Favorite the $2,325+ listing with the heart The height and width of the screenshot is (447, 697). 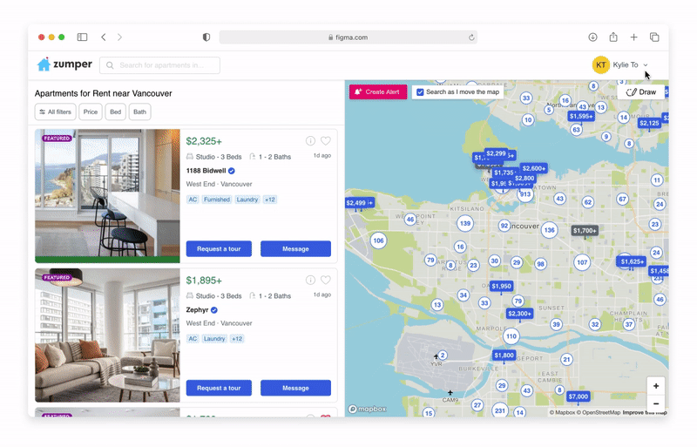(326, 141)
